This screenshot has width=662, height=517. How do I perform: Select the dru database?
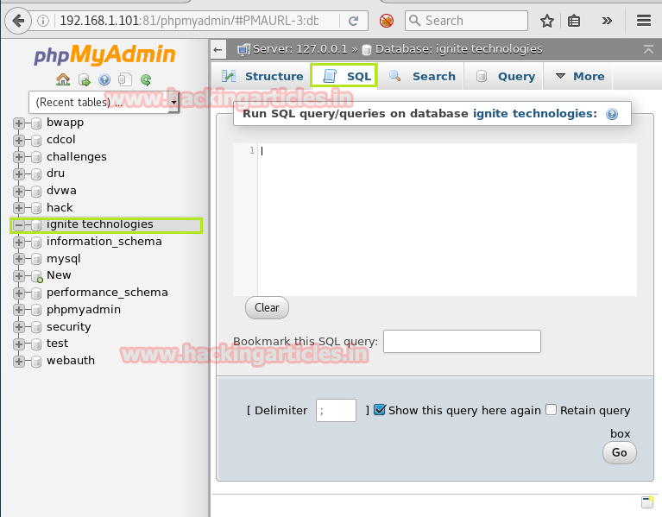coord(55,173)
